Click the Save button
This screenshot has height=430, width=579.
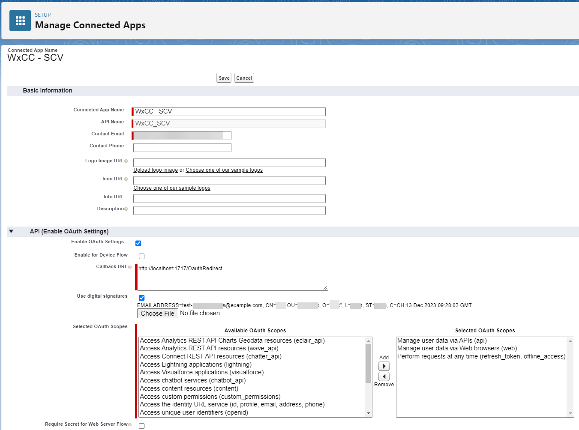coord(224,78)
